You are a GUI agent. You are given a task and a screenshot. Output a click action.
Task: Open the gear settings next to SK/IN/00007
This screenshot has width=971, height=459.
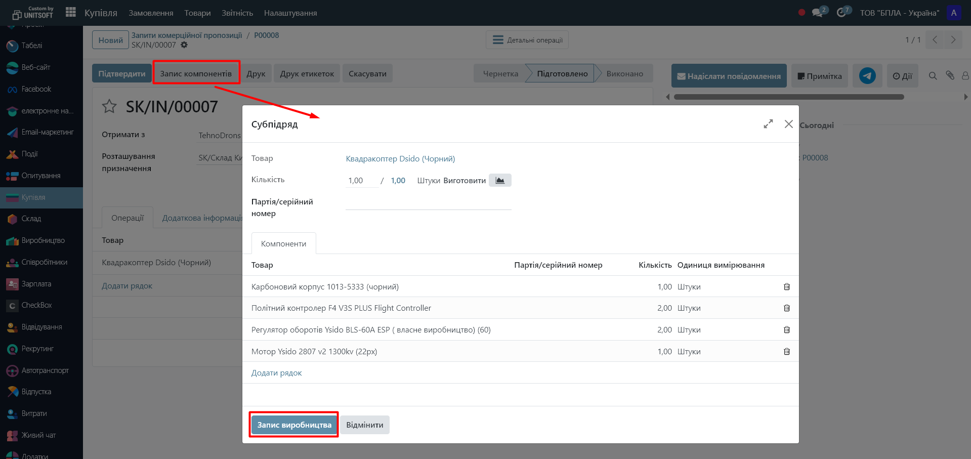click(184, 45)
